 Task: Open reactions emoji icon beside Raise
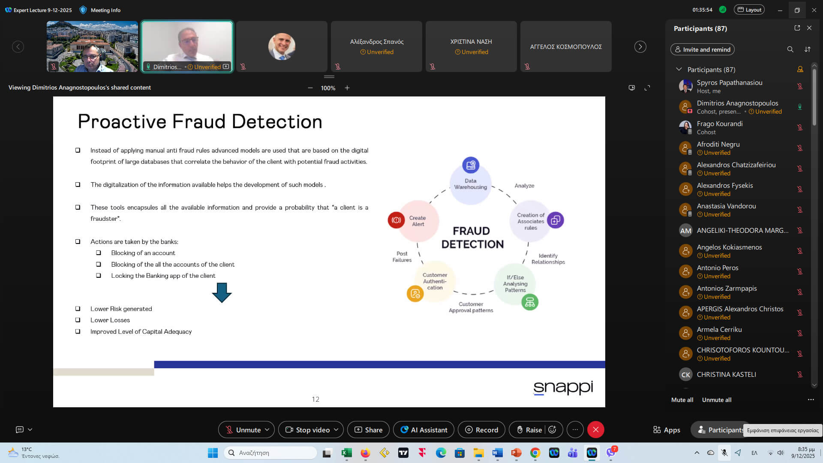553,430
